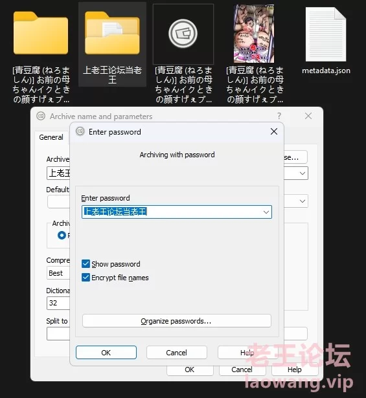Click the question mark help icon
The height and width of the screenshot is (398, 366).
tap(279, 116)
